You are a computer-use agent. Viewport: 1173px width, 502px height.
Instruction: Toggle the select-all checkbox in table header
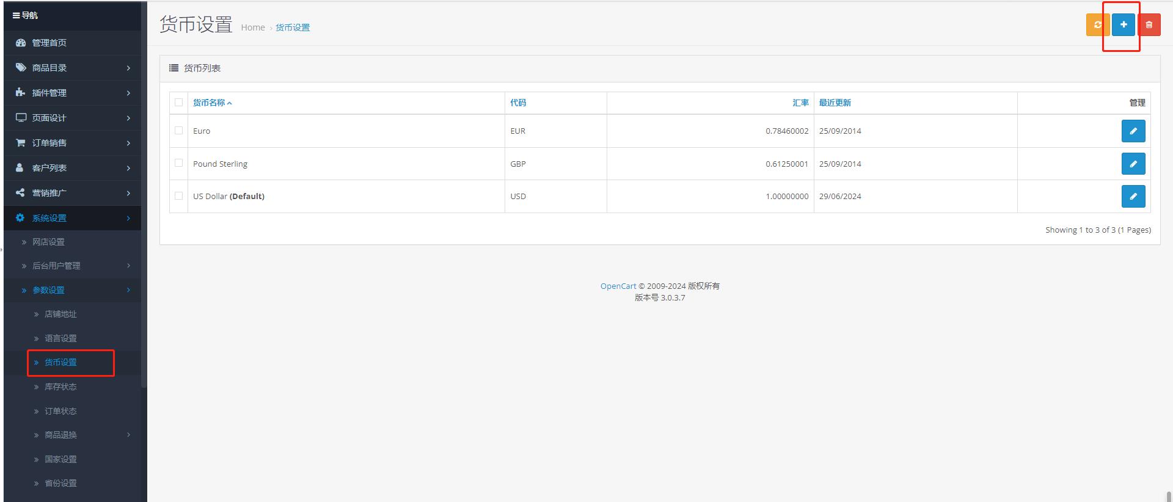pyautogui.click(x=178, y=102)
